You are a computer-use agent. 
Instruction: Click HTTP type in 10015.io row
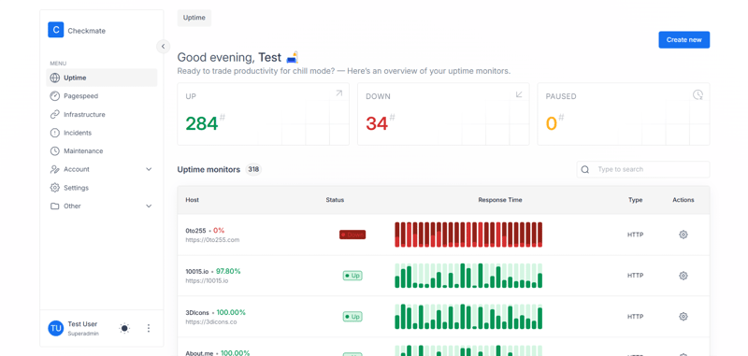[x=636, y=276]
